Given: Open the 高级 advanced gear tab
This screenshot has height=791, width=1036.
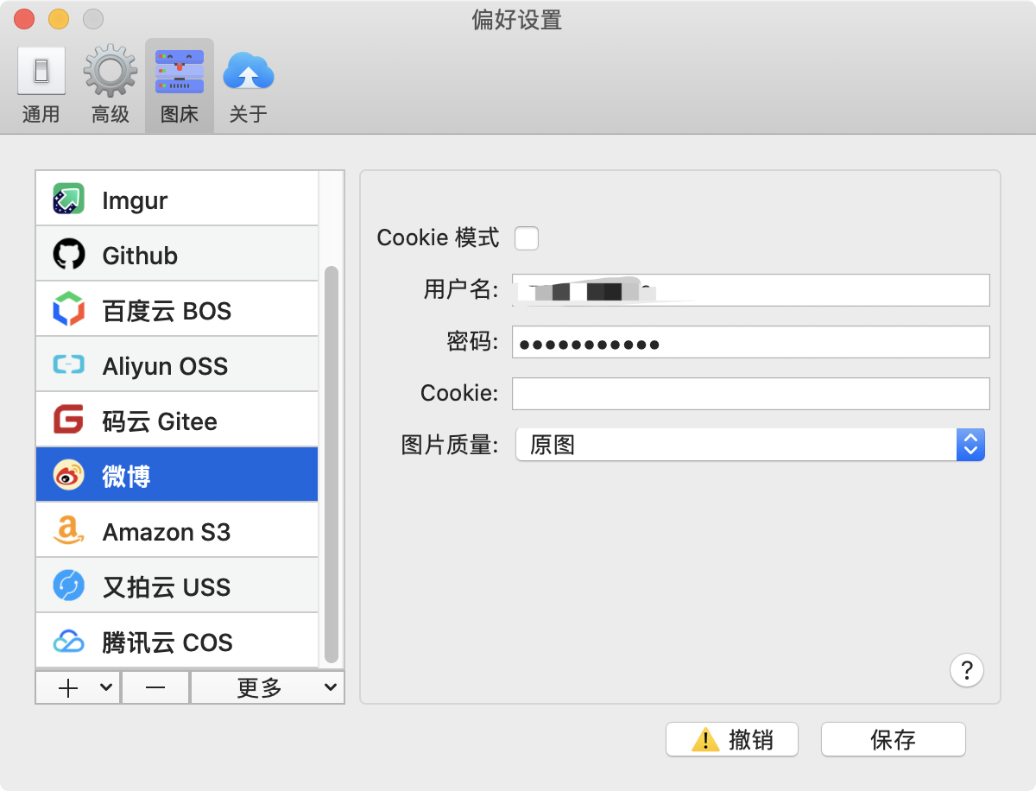Looking at the screenshot, I should (x=111, y=85).
